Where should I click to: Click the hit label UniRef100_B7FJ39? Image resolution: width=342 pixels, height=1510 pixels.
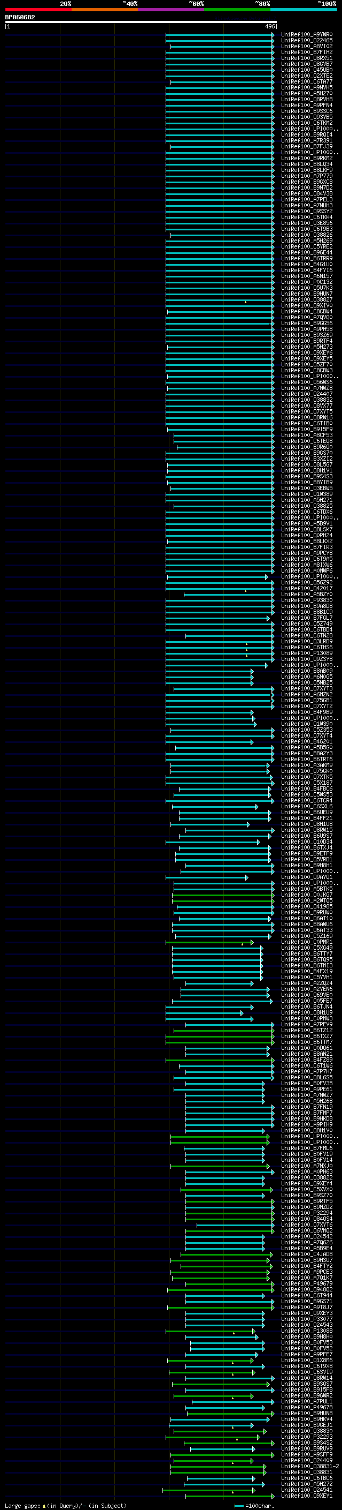click(x=306, y=147)
